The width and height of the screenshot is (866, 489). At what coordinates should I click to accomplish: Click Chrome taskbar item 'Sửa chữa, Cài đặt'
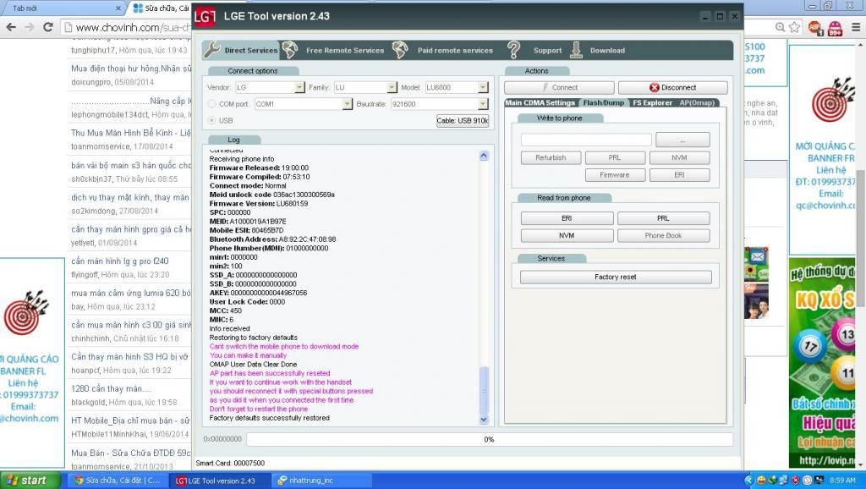point(117,481)
